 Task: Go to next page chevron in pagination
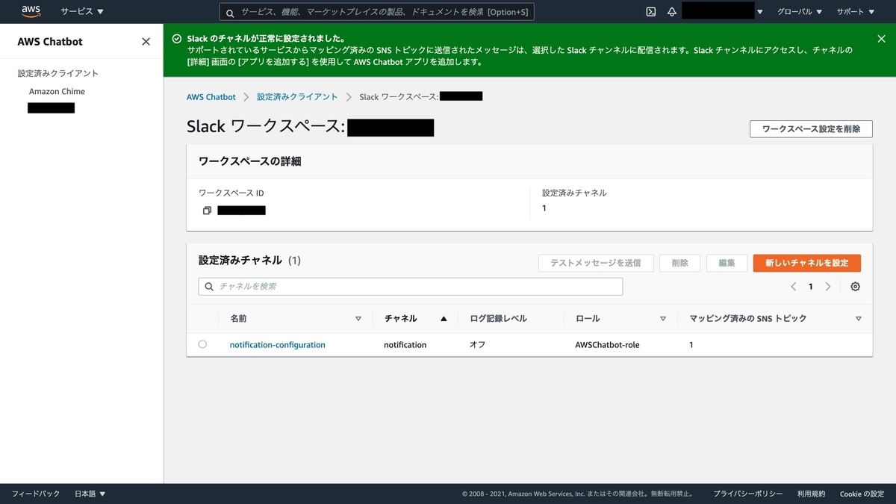(x=828, y=287)
